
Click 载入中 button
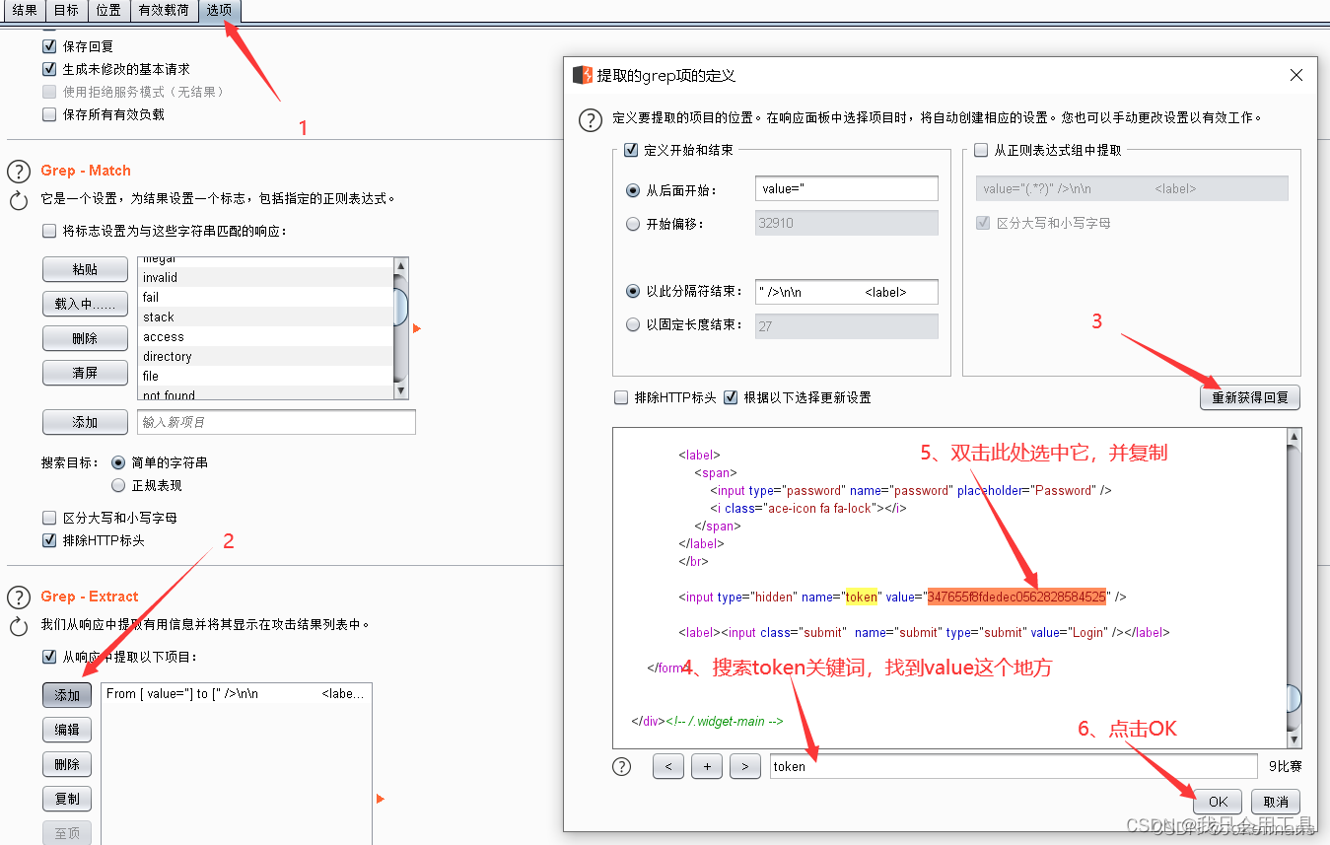[x=85, y=304]
